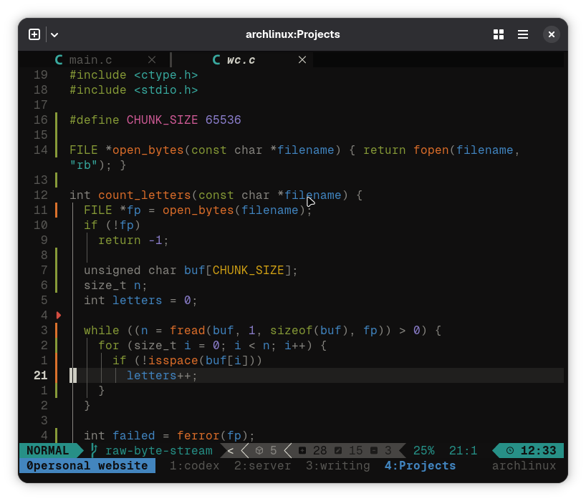This screenshot has width=586, height=501.
Task: Click the int letters = 0 line
Action: tap(140, 301)
